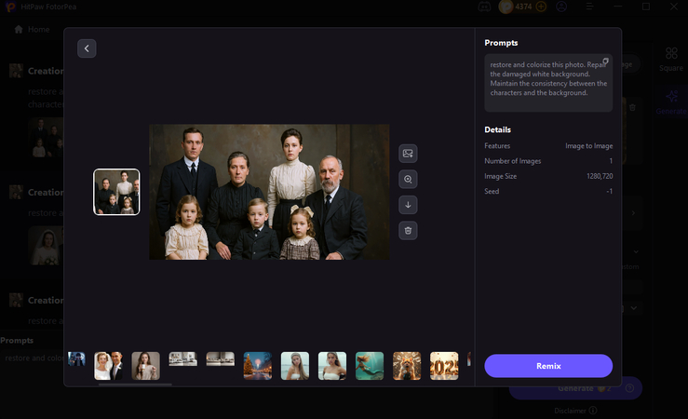Open the Discord icon in the title bar
This screenshot has height=419, width=688.
(x=484, y=7)
